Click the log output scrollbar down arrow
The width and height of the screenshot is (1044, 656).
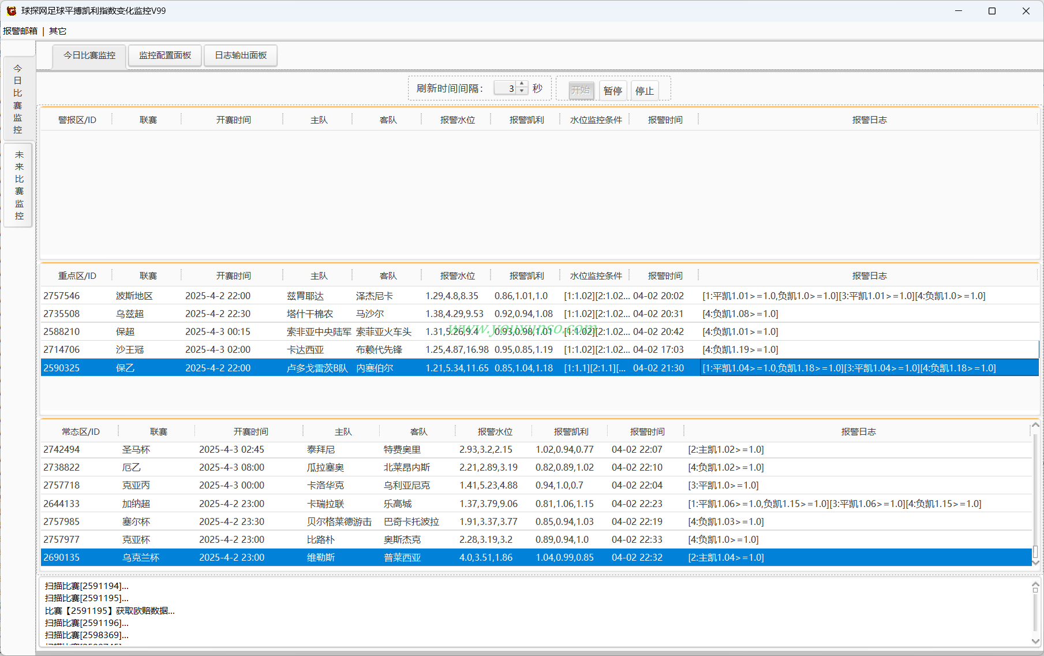click(1035, 641)
